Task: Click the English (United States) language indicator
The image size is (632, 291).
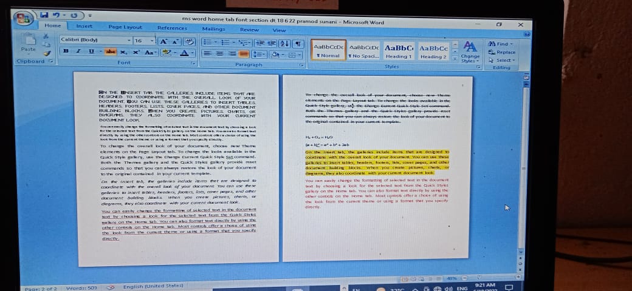Action: coord(153,286)
